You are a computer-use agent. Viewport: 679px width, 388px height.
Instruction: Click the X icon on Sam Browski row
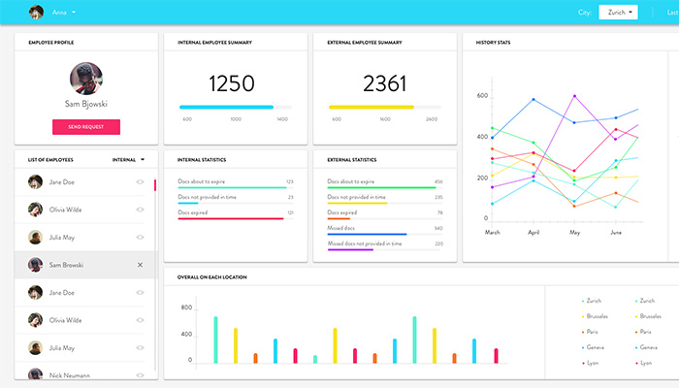point(140,265)
